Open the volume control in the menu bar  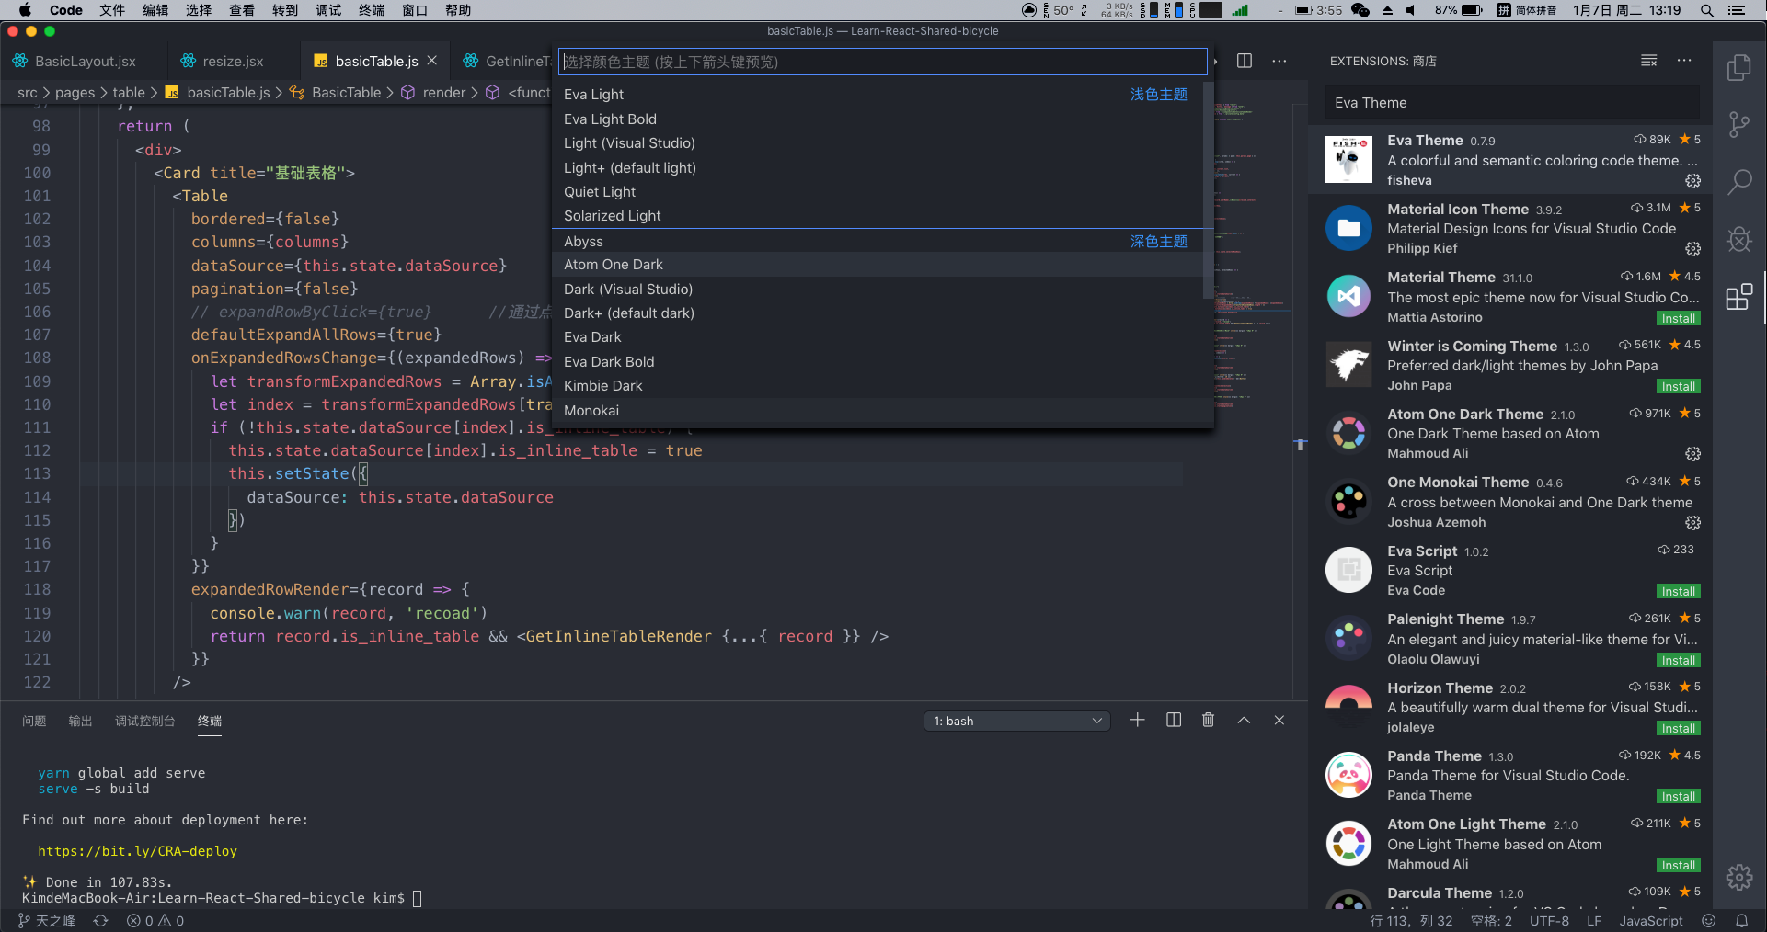tap(1411, 10)
